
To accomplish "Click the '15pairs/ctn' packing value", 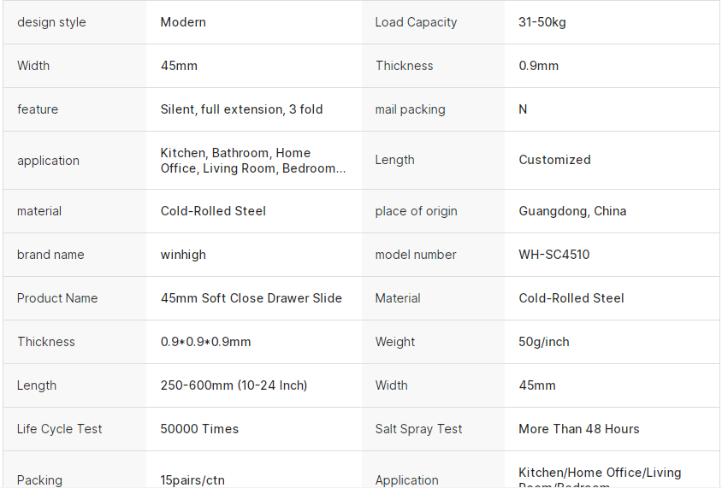I will pos(192,480).
